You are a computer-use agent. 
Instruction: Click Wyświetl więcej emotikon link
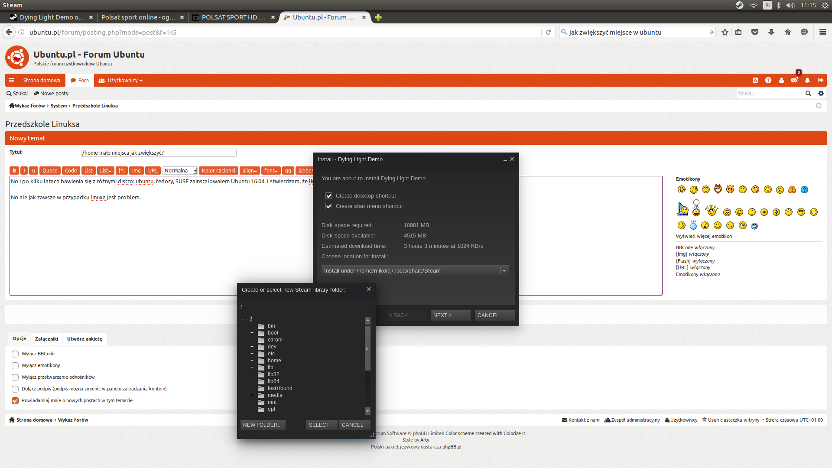[704, 237]
